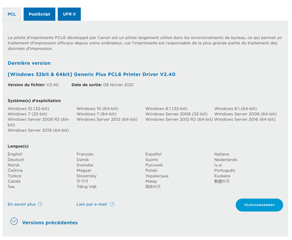Click 'Windows Server 2012 R2 (64-bit)' entry
The image size is (292, 240).
179,119
